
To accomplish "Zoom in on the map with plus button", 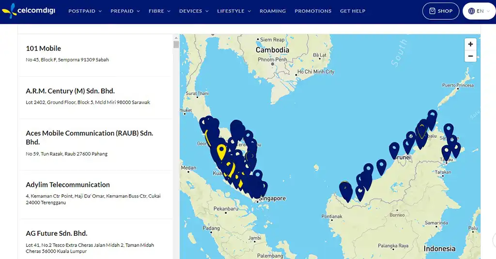I will [x=470, y=44].
